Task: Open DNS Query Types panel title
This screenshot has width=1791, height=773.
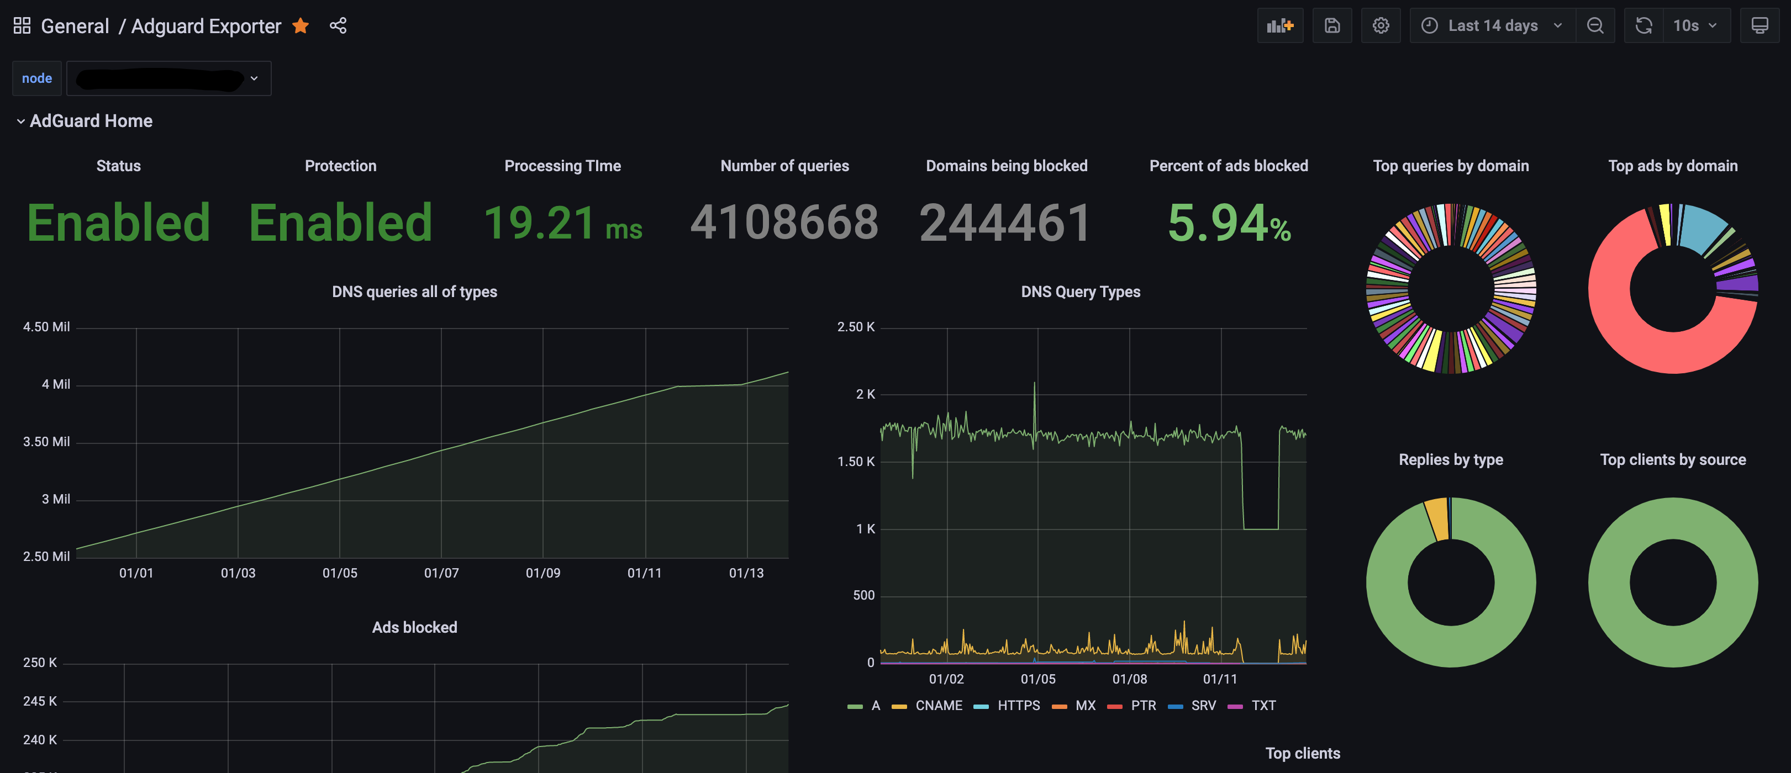Action: coord(1081,292)
